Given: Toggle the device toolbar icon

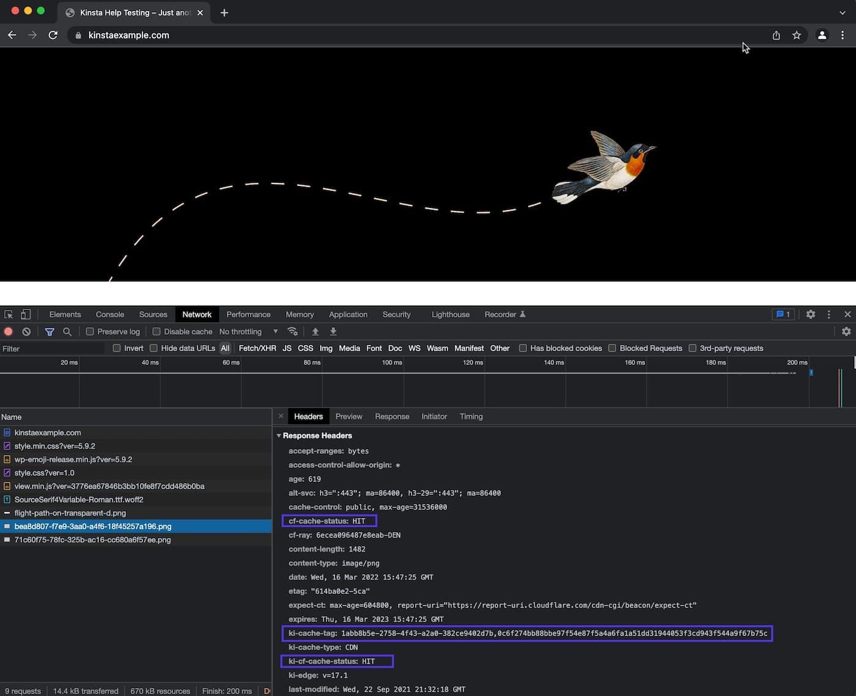Looking at the screenshot, I should pos(26,314).
